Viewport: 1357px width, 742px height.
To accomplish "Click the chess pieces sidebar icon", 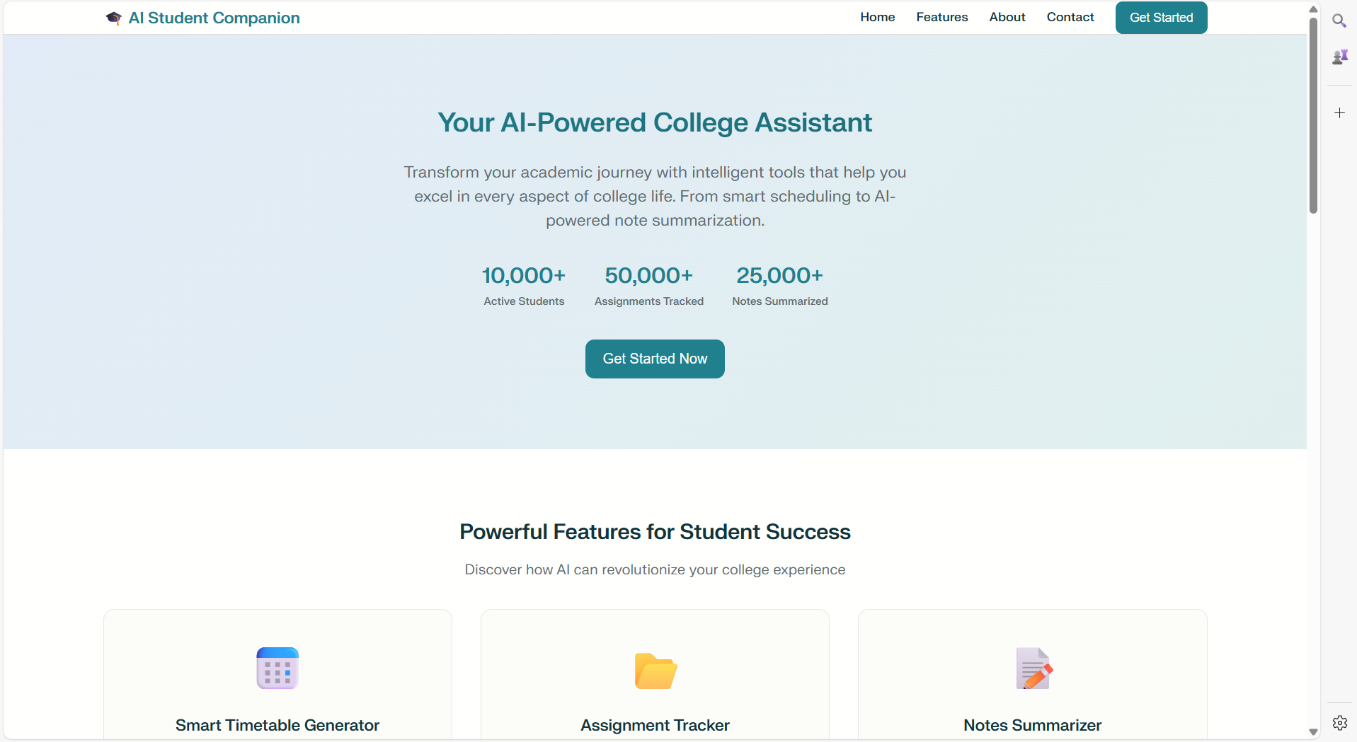I will (1339, 57).
